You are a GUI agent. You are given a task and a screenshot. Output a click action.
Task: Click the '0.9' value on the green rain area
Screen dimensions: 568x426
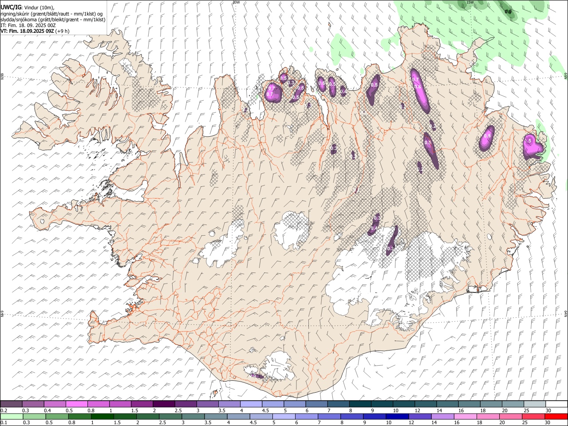tap(508, 12)
